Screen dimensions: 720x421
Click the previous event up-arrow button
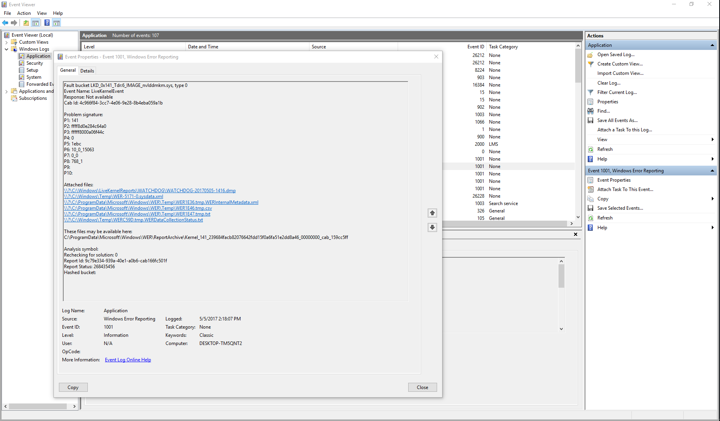point(432,213)
